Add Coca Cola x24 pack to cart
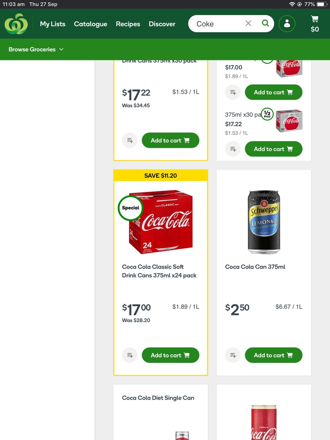330x440 pixels. 170,355
